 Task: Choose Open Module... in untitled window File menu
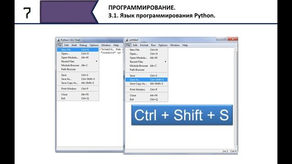(146, 58)
